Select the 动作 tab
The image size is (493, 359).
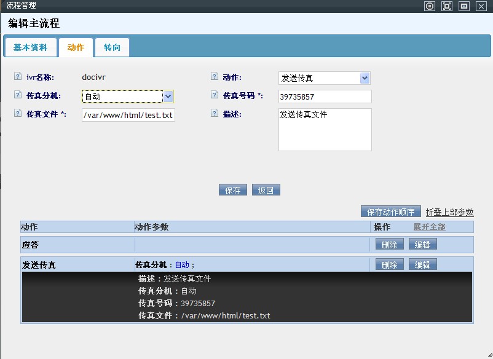[76, 47]
